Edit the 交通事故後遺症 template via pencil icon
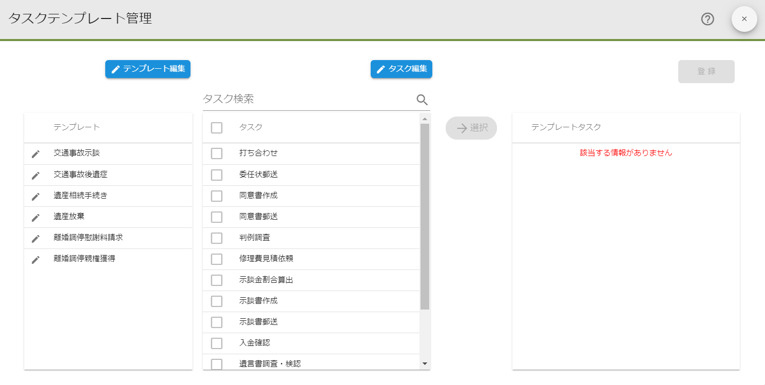Viewport: 765px width, 385px height. [x=35, y=175]
